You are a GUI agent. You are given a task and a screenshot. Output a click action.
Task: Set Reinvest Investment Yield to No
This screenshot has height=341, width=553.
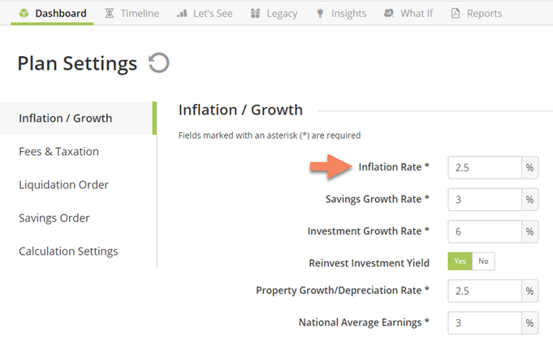pyautogui.click(x=483, y=261)
